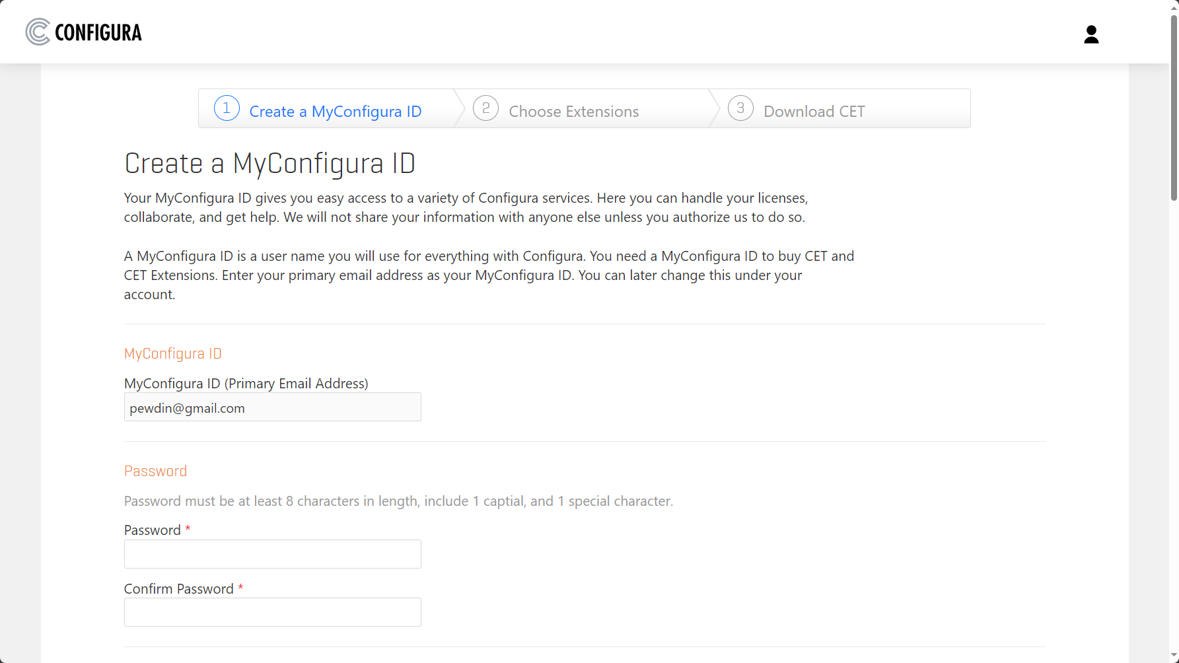
Task: Click the orange 'Password' section title
Action: coord(156,471)
